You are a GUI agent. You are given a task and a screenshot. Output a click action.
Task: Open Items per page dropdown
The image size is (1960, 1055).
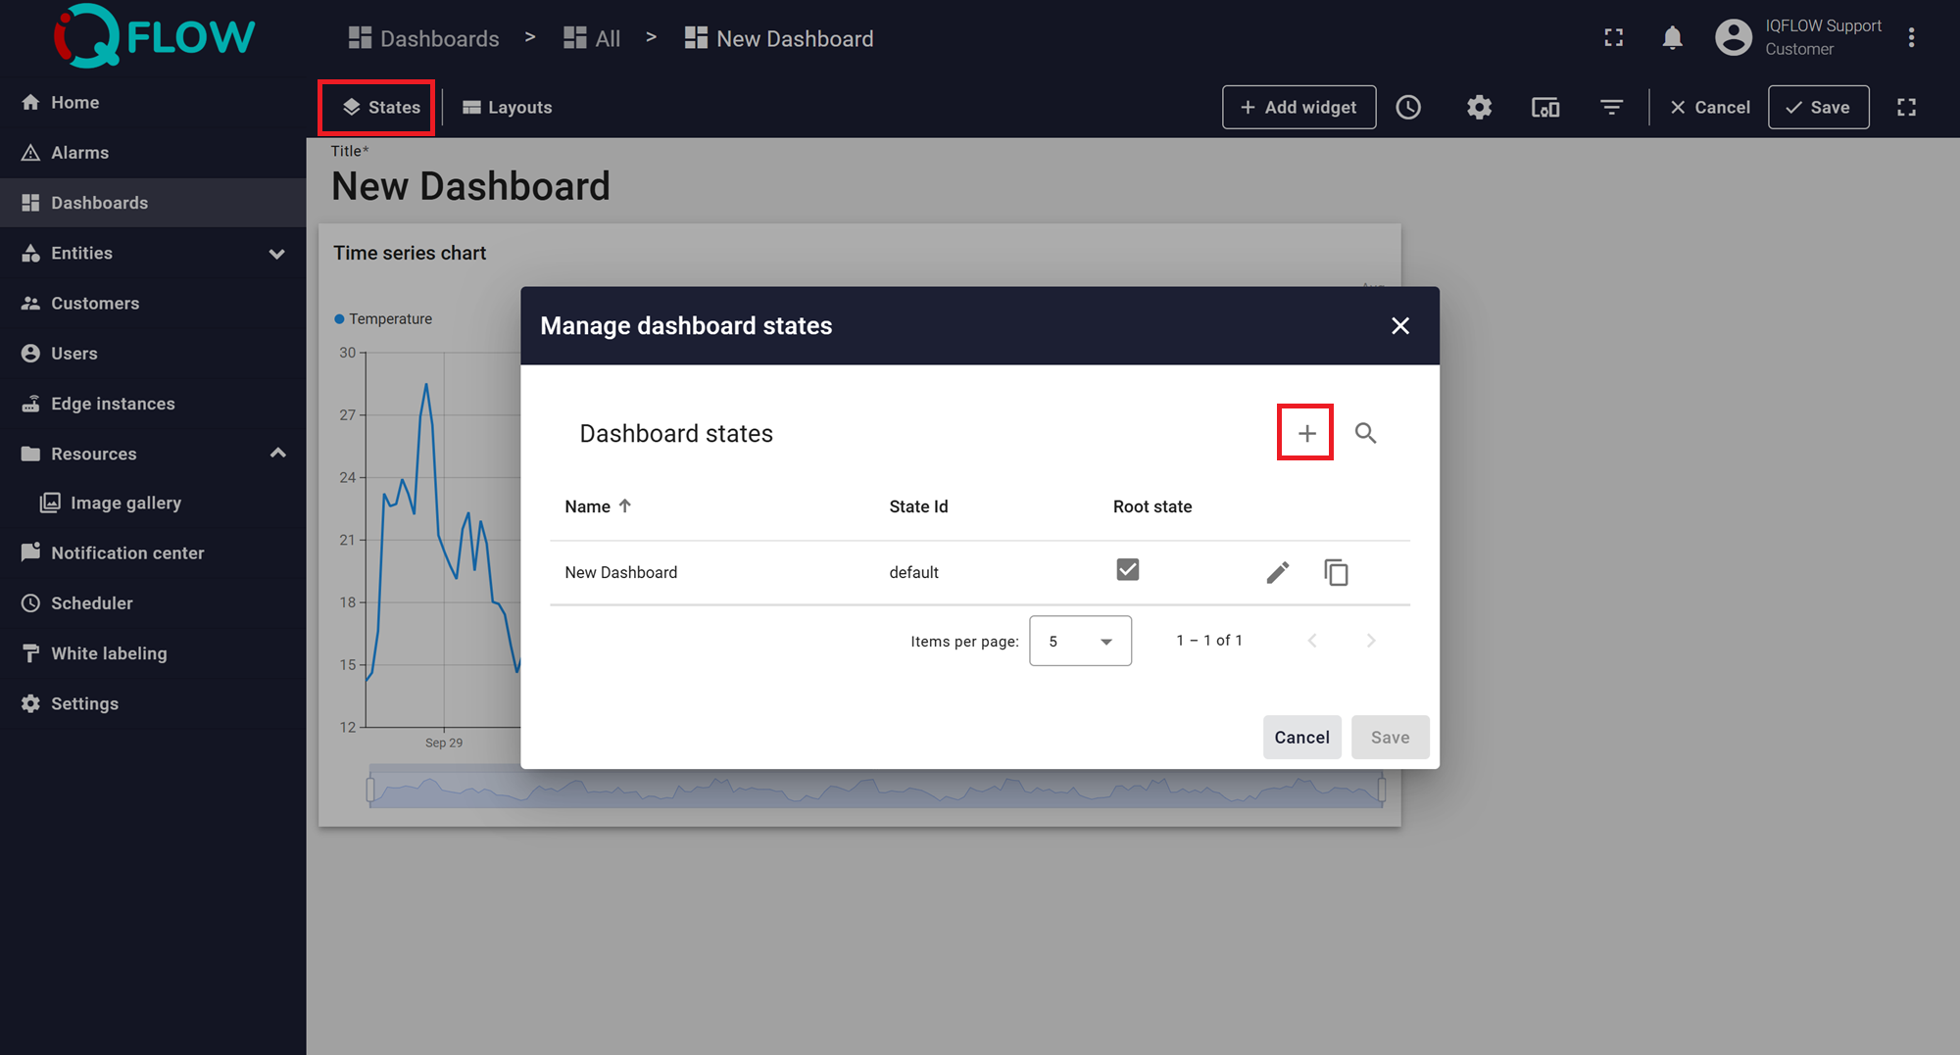click(1080, 641)
